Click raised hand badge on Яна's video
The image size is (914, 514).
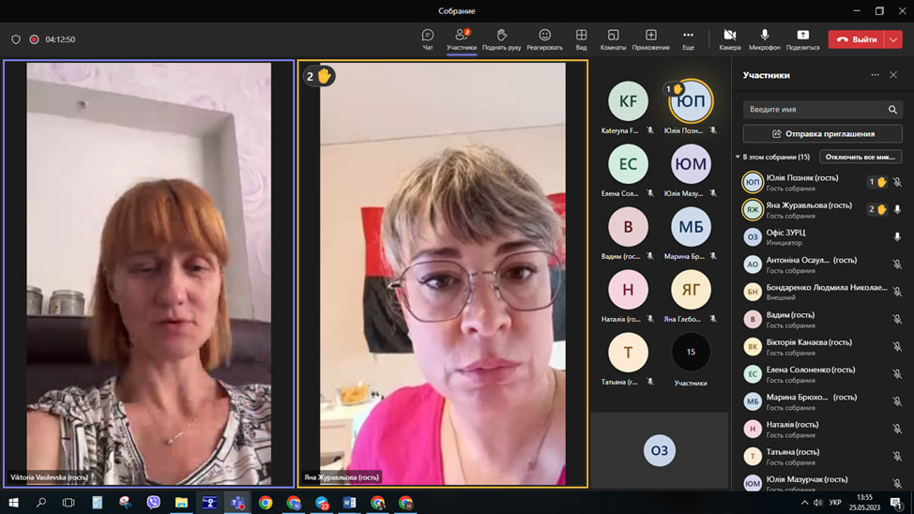coord(319,76)
